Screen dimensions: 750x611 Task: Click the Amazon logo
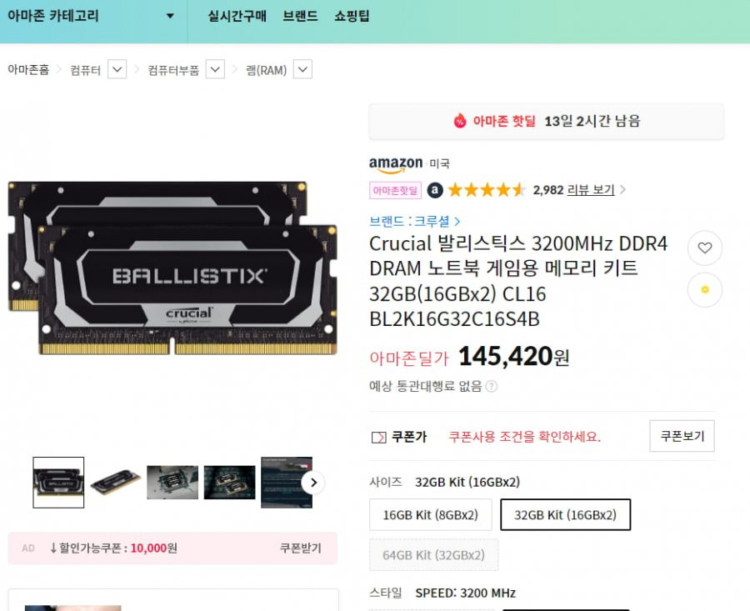(x=396, y=164)
